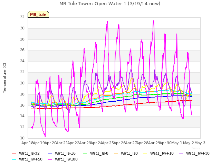Screen dimensions: 221x166
Task: Click the Apr 25 x-axis tick label
Action: [x=108, y=143]
